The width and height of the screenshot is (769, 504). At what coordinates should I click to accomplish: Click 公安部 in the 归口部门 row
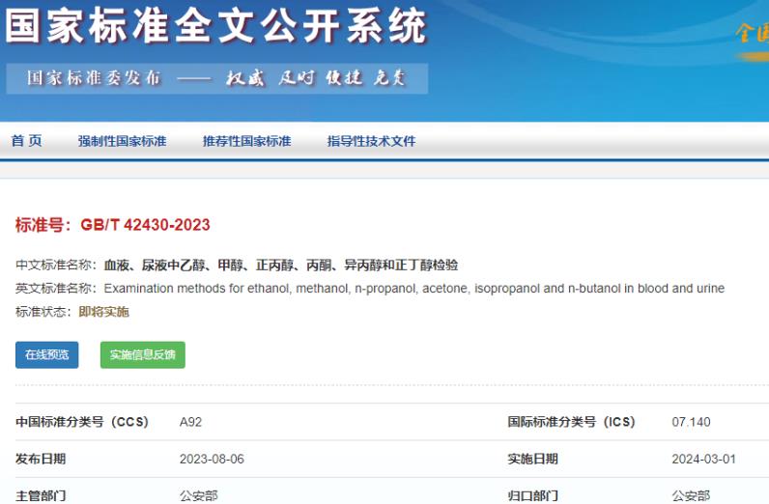click(x=691, y=496)
